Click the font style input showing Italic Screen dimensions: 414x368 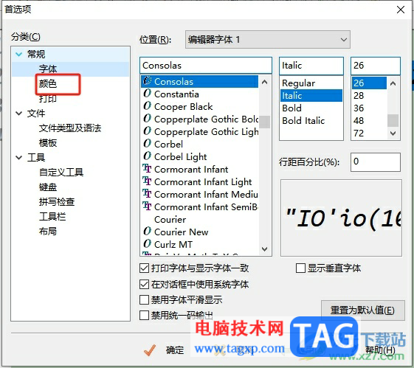[x=311, y=66]
